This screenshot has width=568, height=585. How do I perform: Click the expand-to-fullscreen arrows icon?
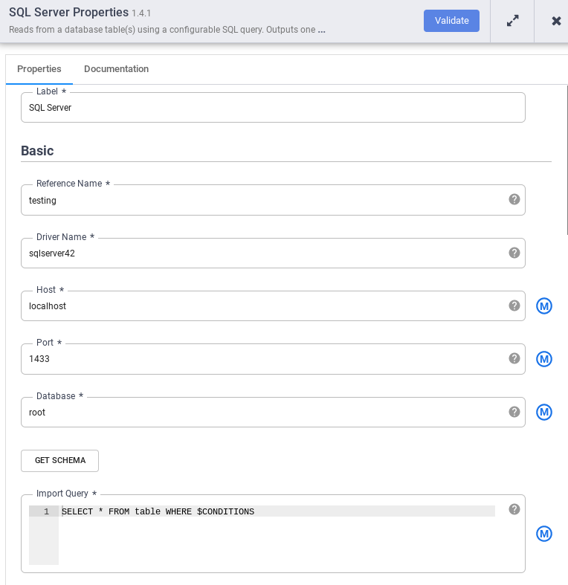pyautogui.click(x=512, y=21)
